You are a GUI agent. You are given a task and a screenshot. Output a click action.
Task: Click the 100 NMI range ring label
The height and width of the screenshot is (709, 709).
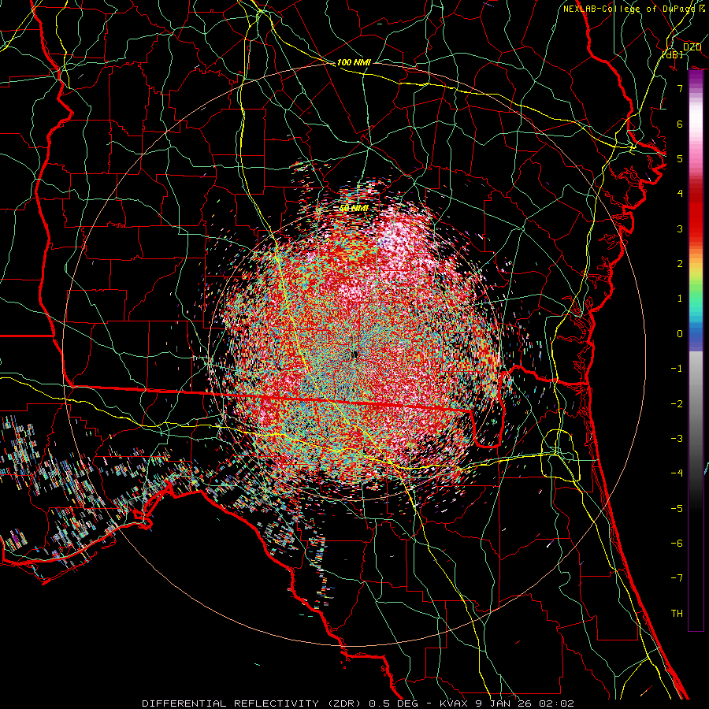[x=354, y=62]
